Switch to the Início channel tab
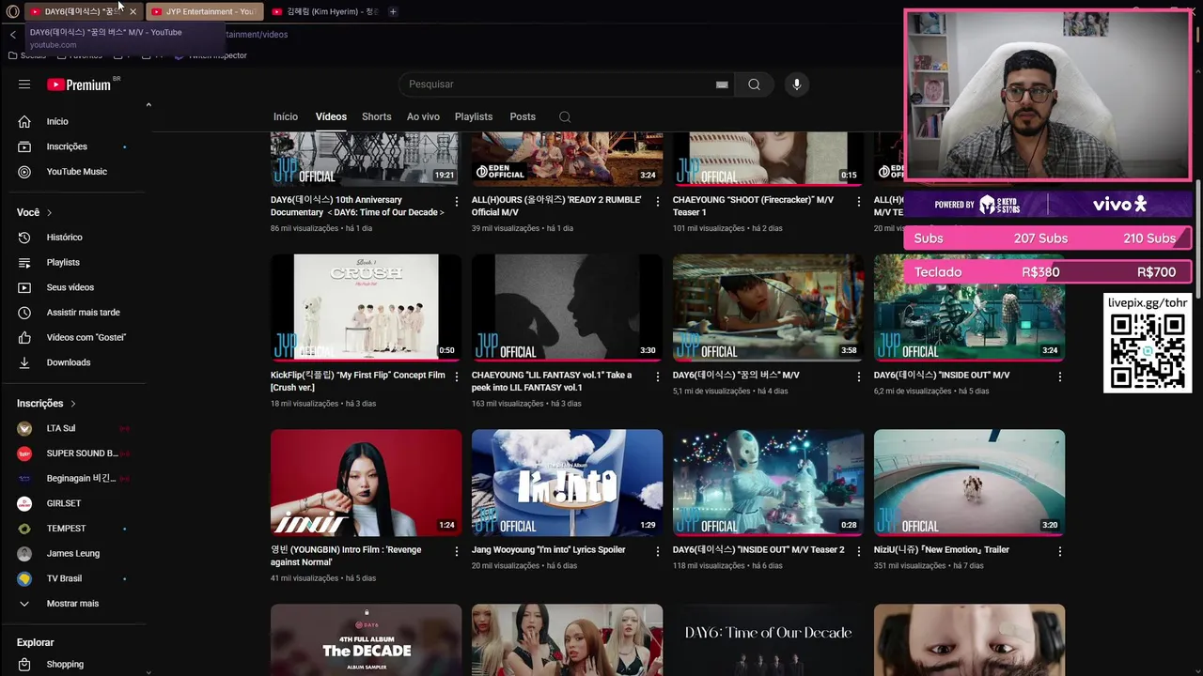This screenshot has width=1203, height=676. pyautogui.click(x=286, y=116)
